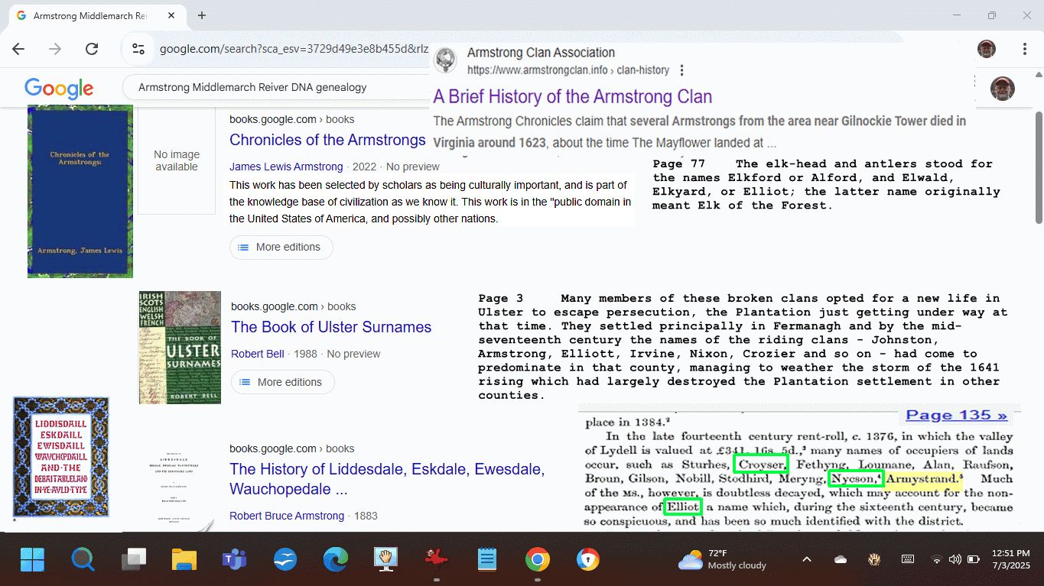Screen dimensions: 1044x586
Task: Go back to the previous page
Action: (18, 49)
